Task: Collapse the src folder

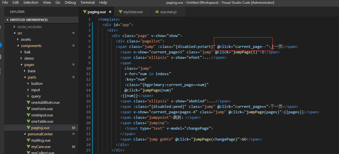Action: coord(14,33)
